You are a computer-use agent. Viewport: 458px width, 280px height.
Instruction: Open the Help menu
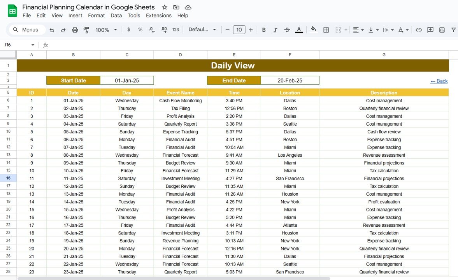pyautogui.click(x=182, y=16)
